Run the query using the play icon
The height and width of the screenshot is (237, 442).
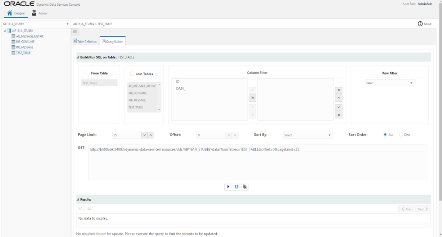228,187
